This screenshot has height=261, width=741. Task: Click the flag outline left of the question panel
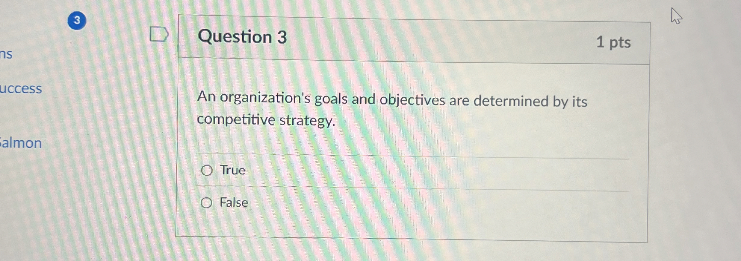(160, 35)
